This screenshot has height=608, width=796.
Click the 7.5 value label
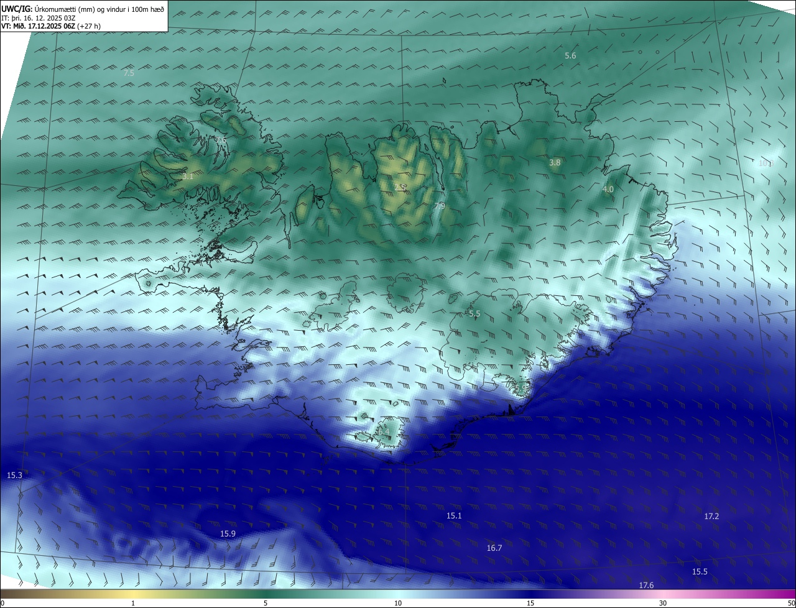pos(129,73)
